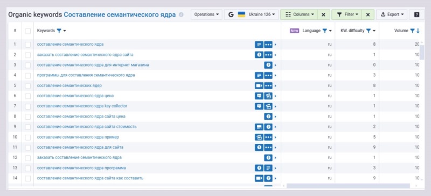Open the Operations dropdown
The image size is (431, 196).
206,14
